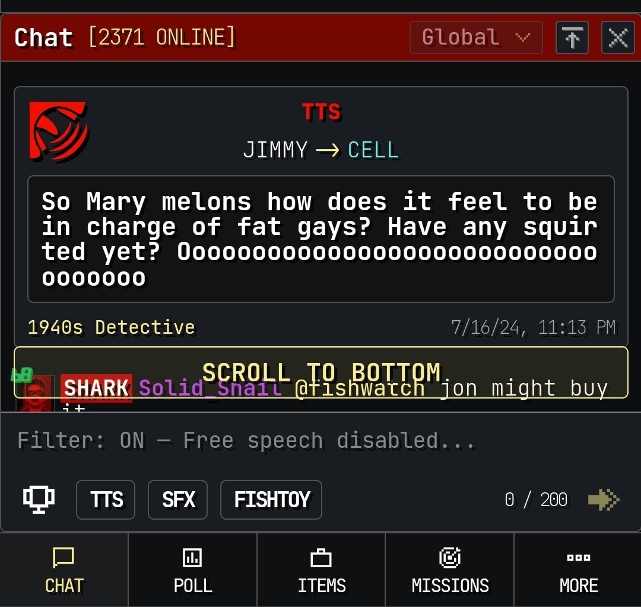The image size is (641, 607).
Task: Open the TTS option
Action: pyautogui.click(x=106, y=499)
